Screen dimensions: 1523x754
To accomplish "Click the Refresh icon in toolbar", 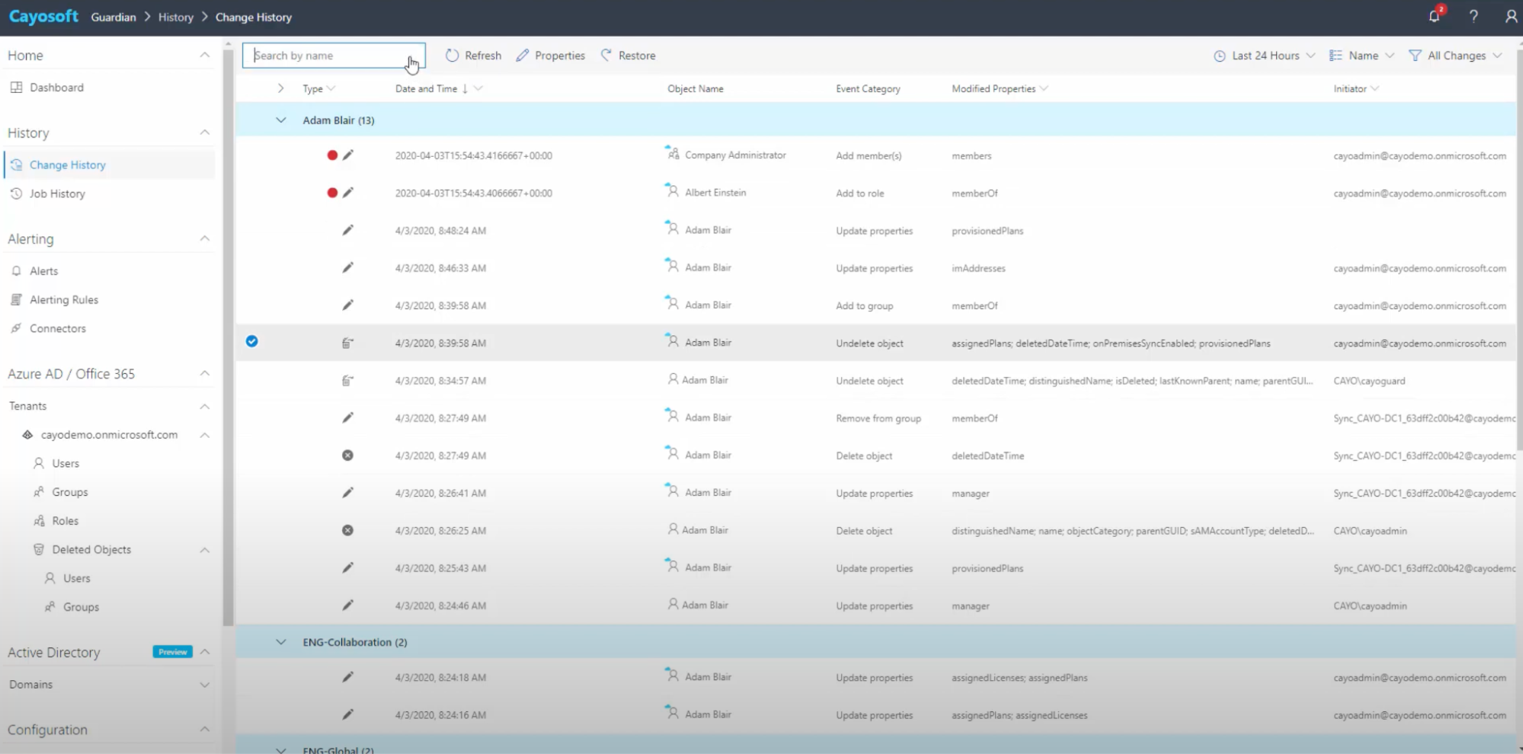I will pyautogui.click(x=453, y=56).
